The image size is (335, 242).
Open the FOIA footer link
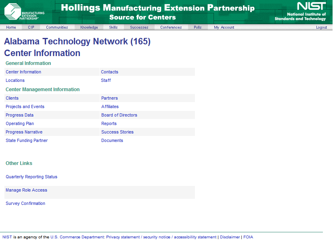click(x=248, y=237)
